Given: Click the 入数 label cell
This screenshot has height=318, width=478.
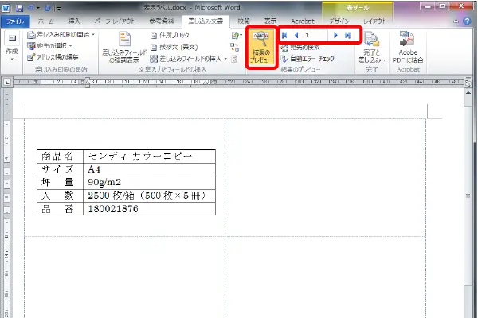Looking at the screenshot, I should [x=60, y=196].
